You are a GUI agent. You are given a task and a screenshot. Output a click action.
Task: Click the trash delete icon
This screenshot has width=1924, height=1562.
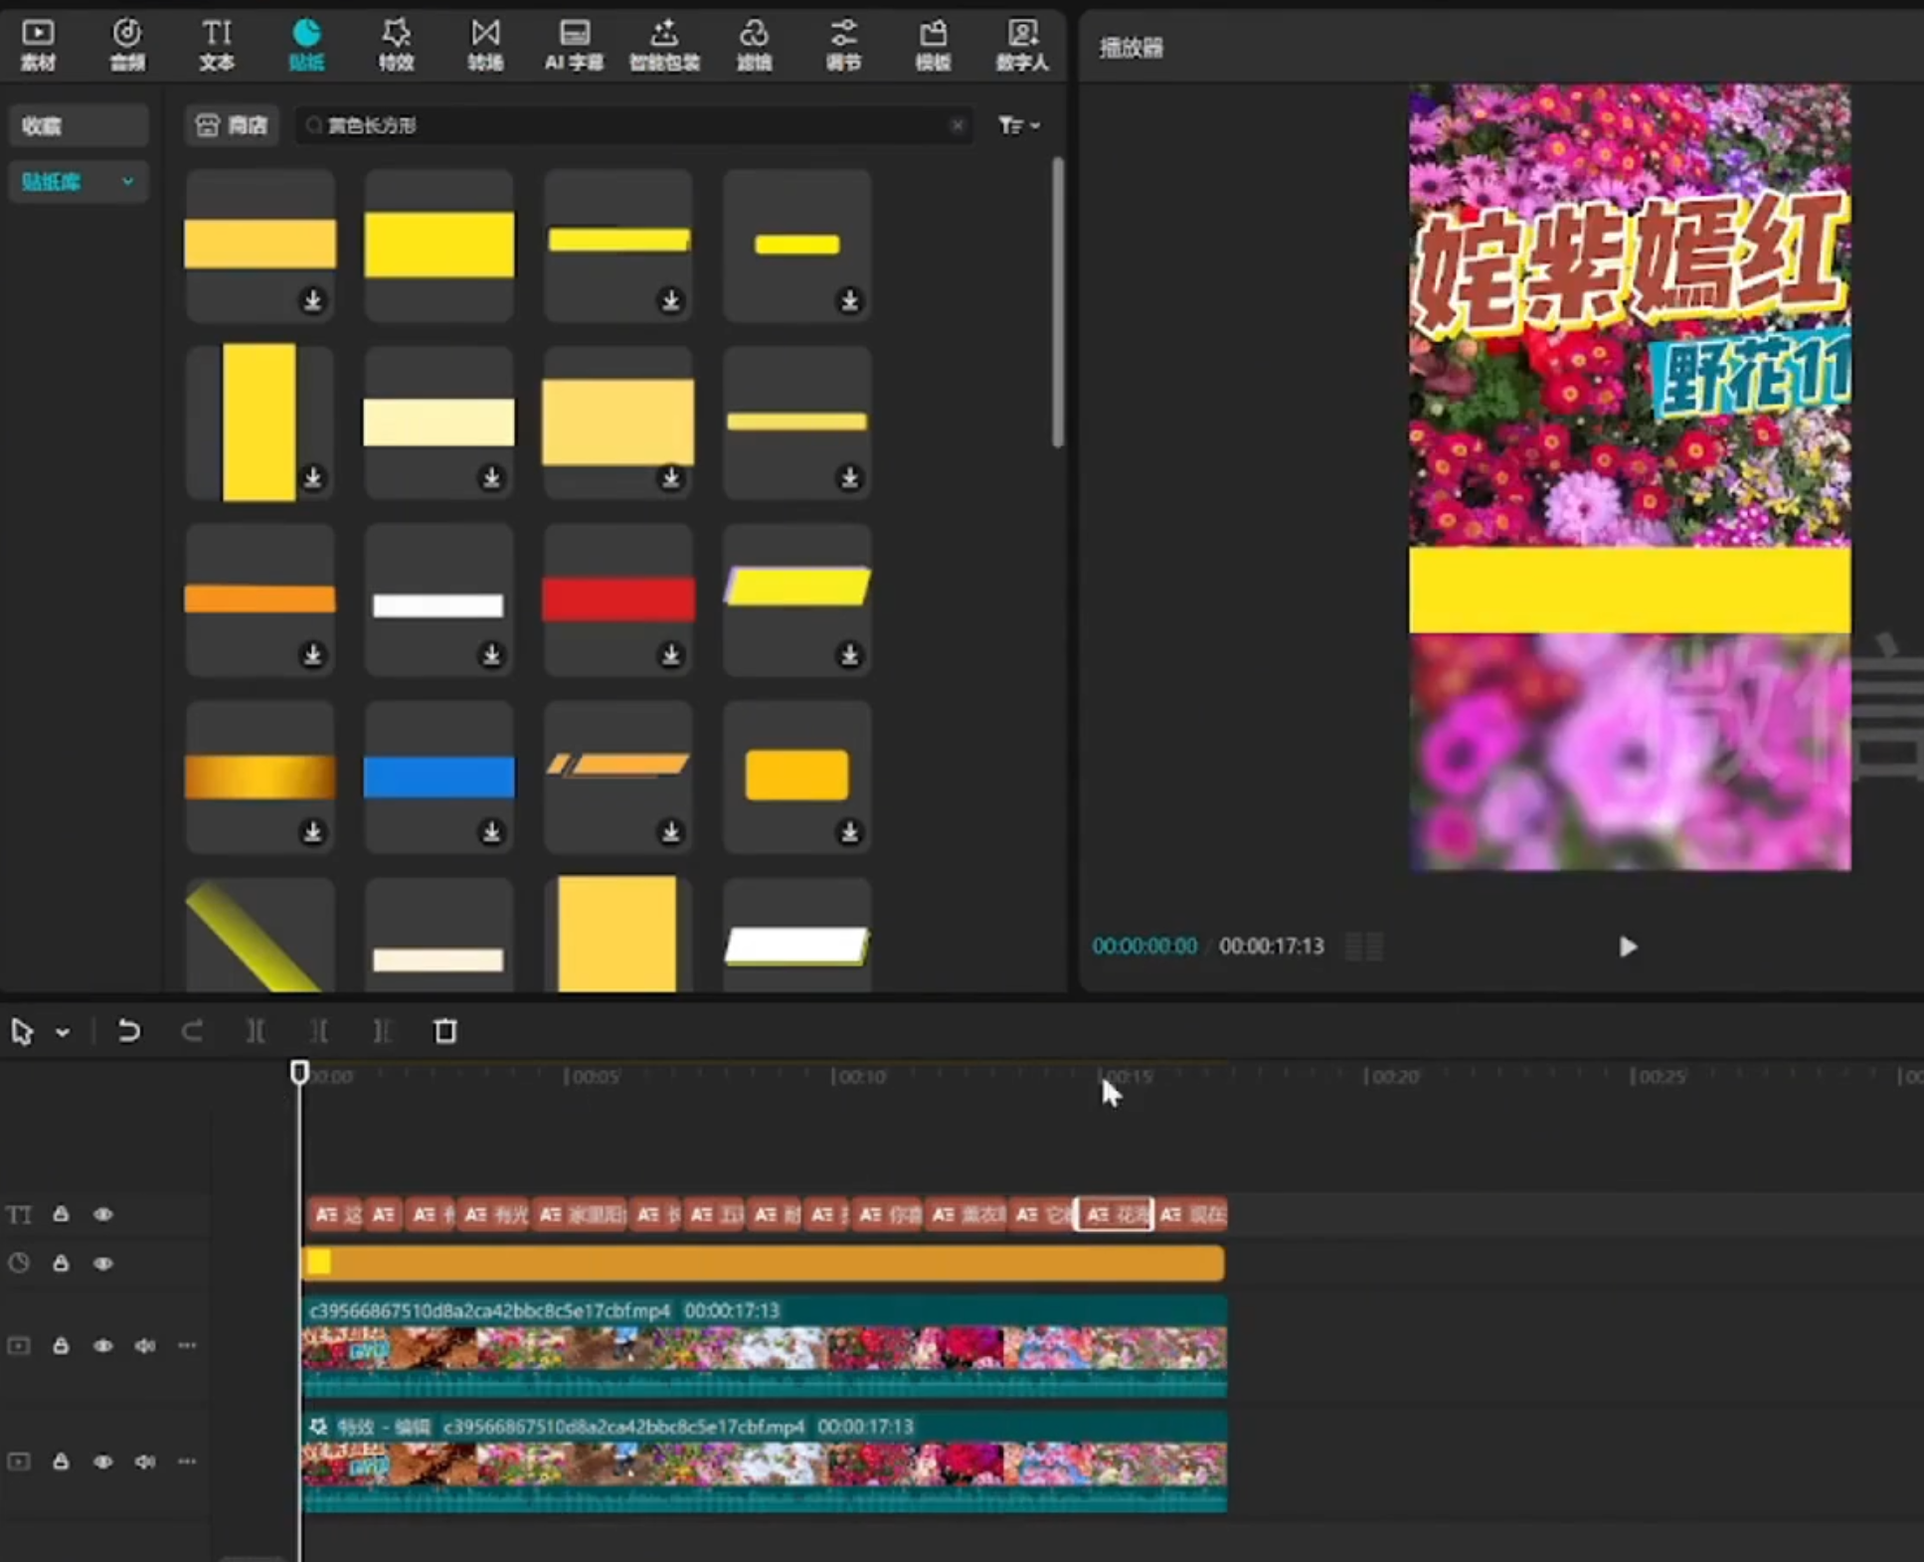445,1031
